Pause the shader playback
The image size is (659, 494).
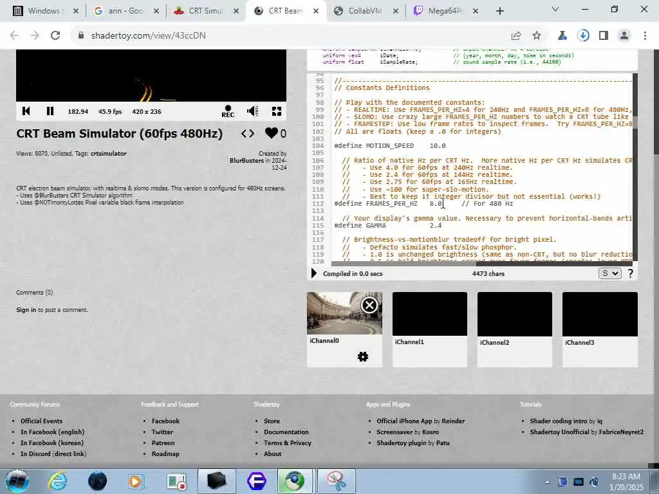(50, 111)
